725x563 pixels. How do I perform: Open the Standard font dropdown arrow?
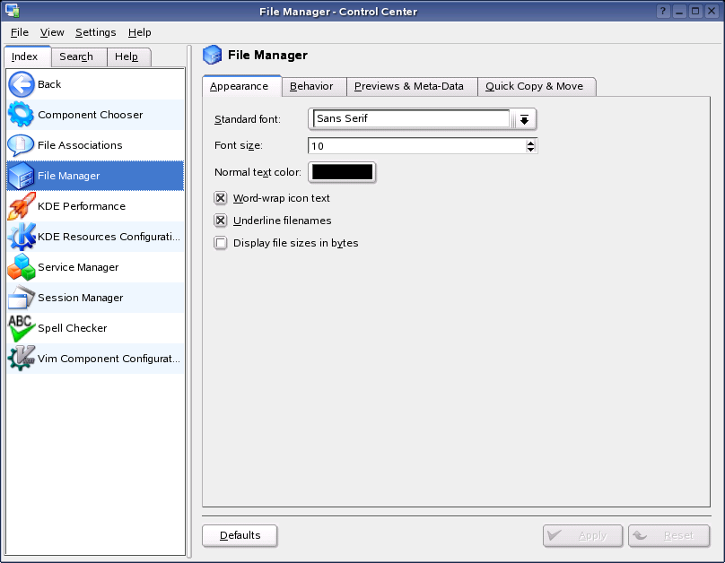524,119
